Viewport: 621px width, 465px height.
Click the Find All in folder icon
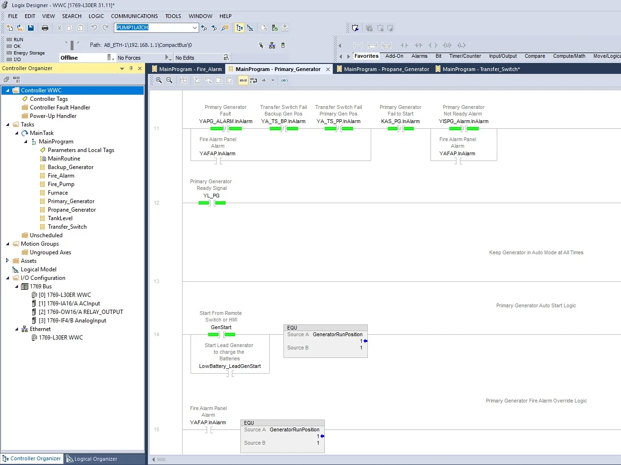tap(225, 28)
